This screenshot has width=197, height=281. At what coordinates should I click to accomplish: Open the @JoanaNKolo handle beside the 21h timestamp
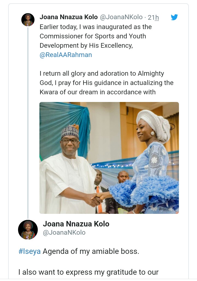point(121,17)
